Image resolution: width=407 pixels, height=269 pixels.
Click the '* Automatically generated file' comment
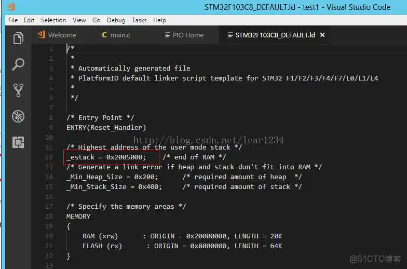coord(131,69)
